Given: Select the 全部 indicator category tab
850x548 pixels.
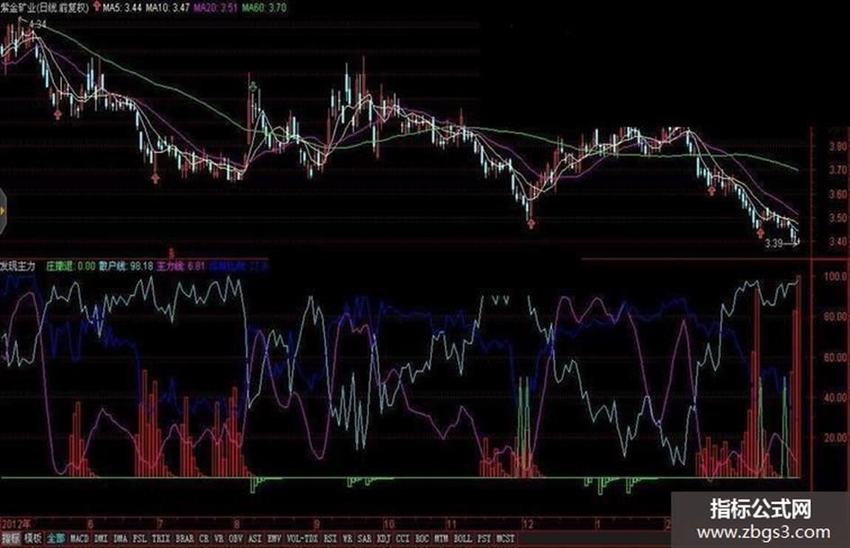Looking at the screenshot, I should [x=55, y=539].
